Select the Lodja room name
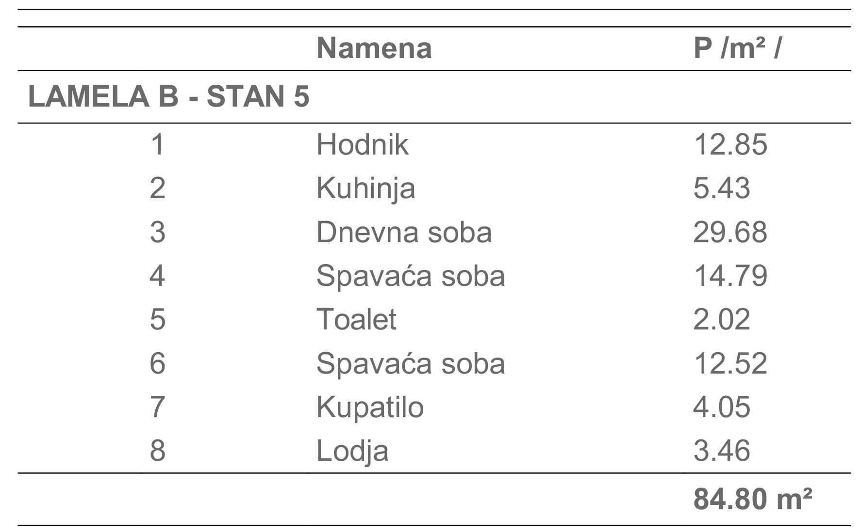This screenshot has height=532, width=860. 352,452
